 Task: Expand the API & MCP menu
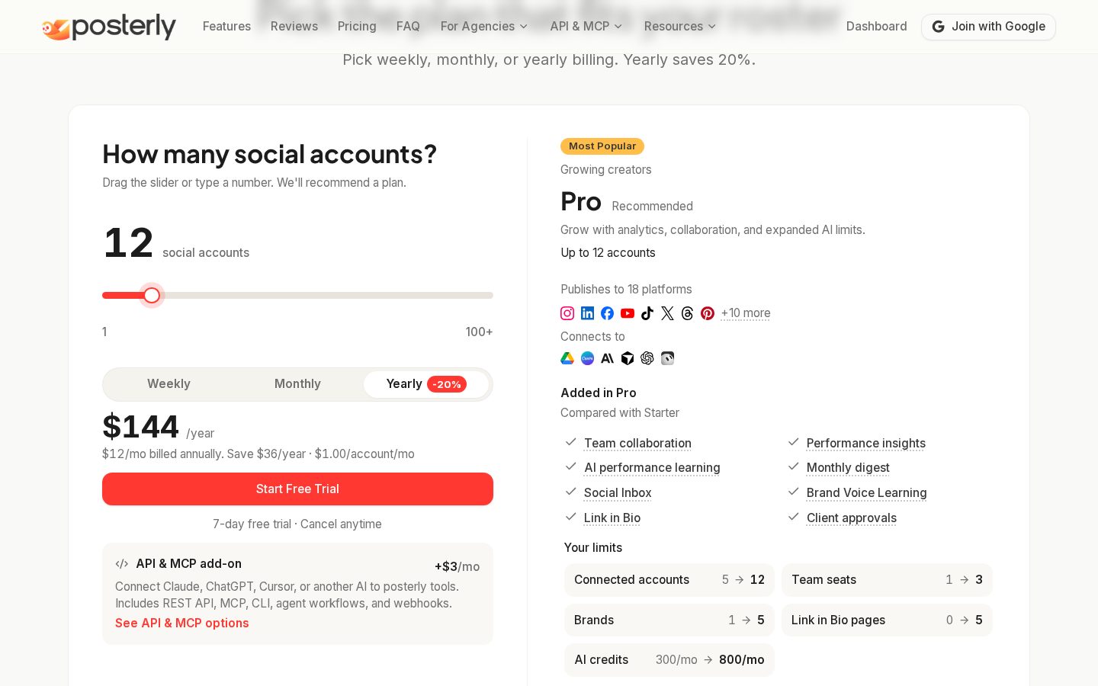586,27
